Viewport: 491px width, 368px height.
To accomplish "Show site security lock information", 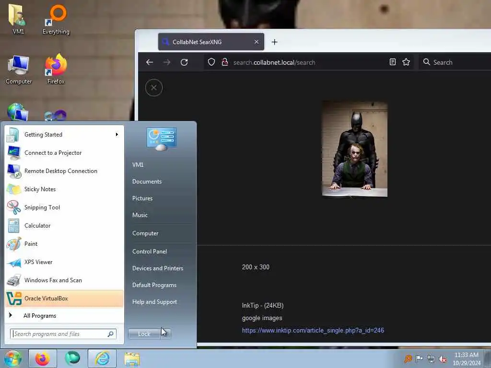I will click(x=224, y=62).
